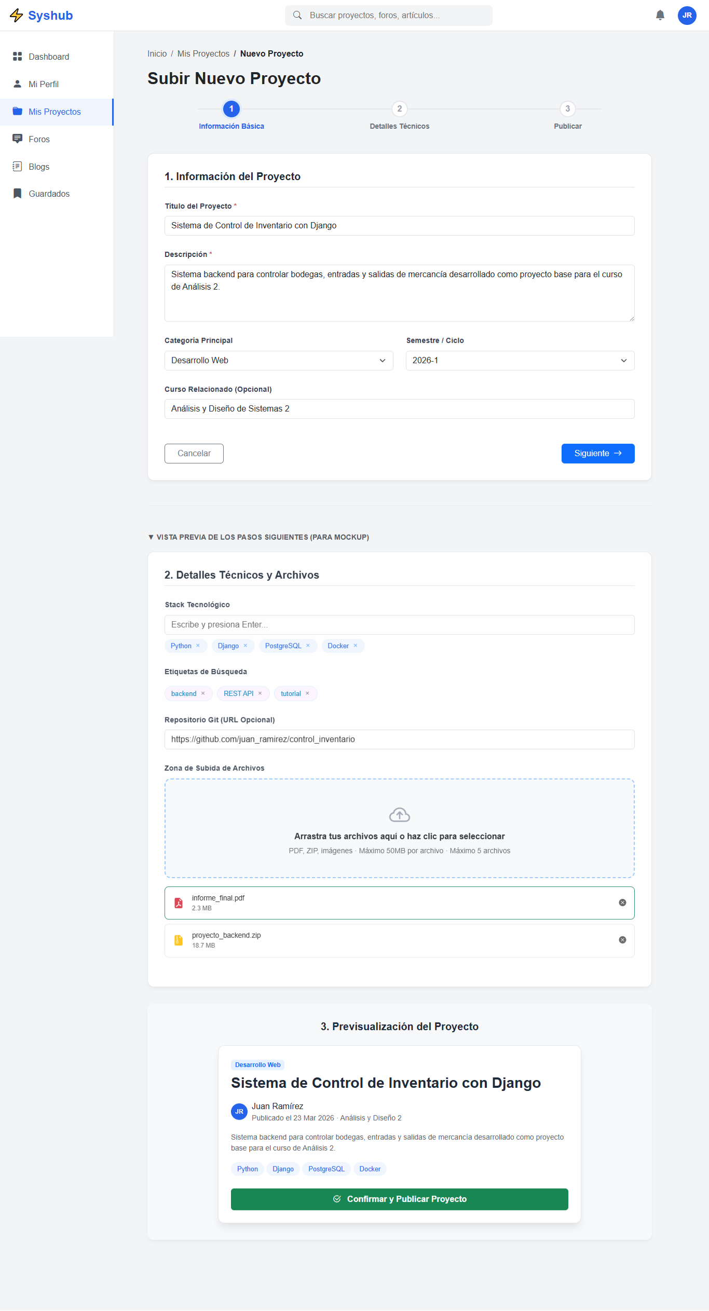Viewport: 709px width, 1311px height.
Task: Click the Inicio breadcrumb link
Action: (157, 53)
